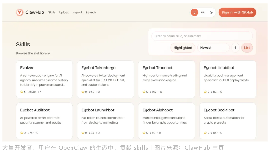Open the Upload nav item
Viewport: 272px width, 156px height.
click(64, 13)
